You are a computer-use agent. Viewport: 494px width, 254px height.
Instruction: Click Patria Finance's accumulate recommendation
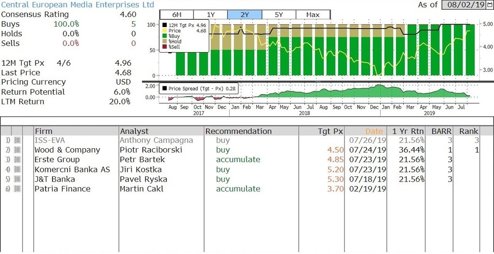[238, 189]
